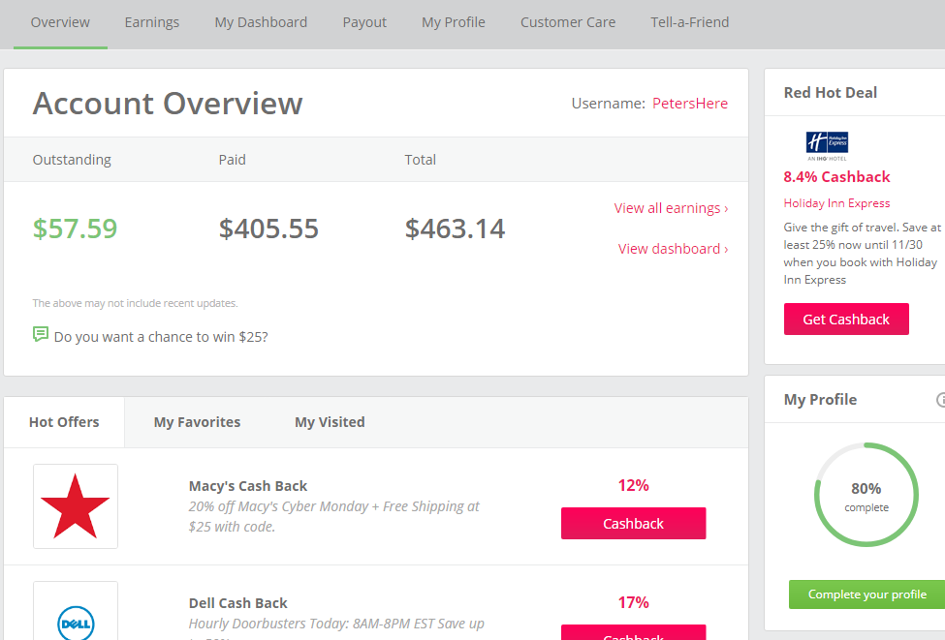Click the recent updates disclaimer note
This screenshot has width=945, height=640.
point(135,303)
